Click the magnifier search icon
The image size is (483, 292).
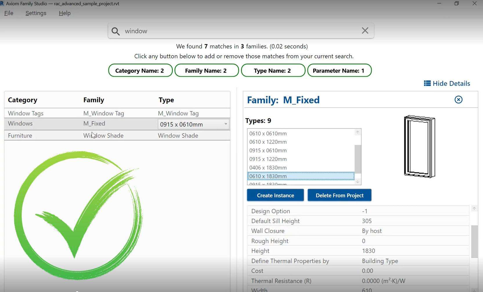(115, 31)
